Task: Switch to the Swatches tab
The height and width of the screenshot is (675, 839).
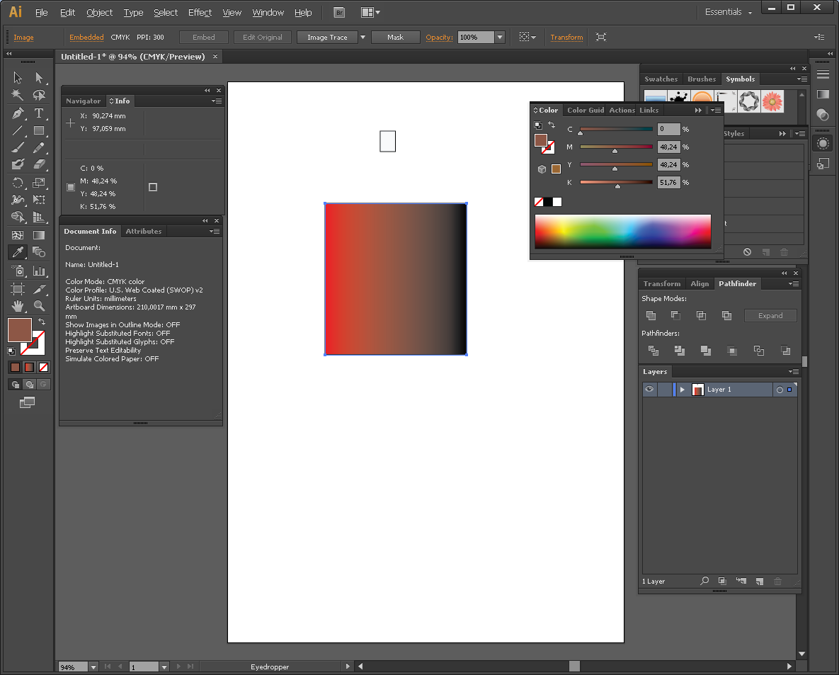Action: [661, 79]
